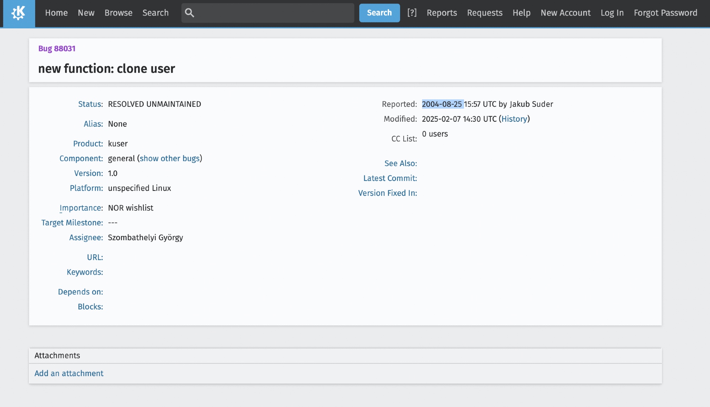Click Add an attachment link

69,373
